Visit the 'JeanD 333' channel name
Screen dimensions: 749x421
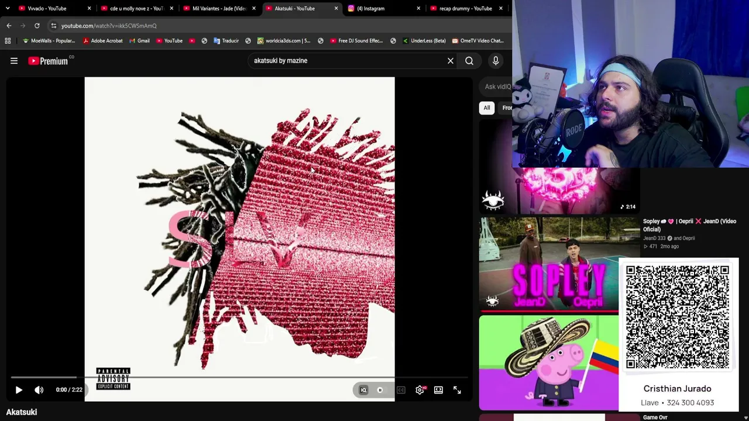(x=654, y=238)
